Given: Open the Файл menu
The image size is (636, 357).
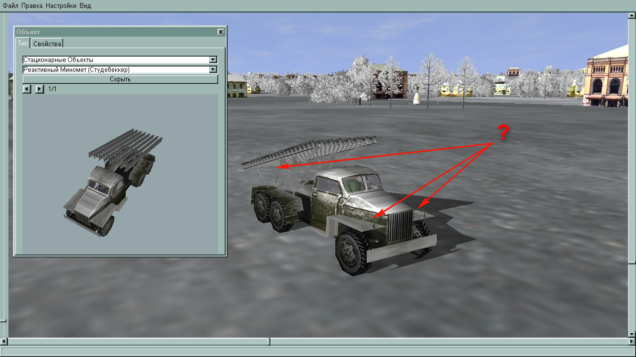Looking at the screenshot, I should 10,5.
